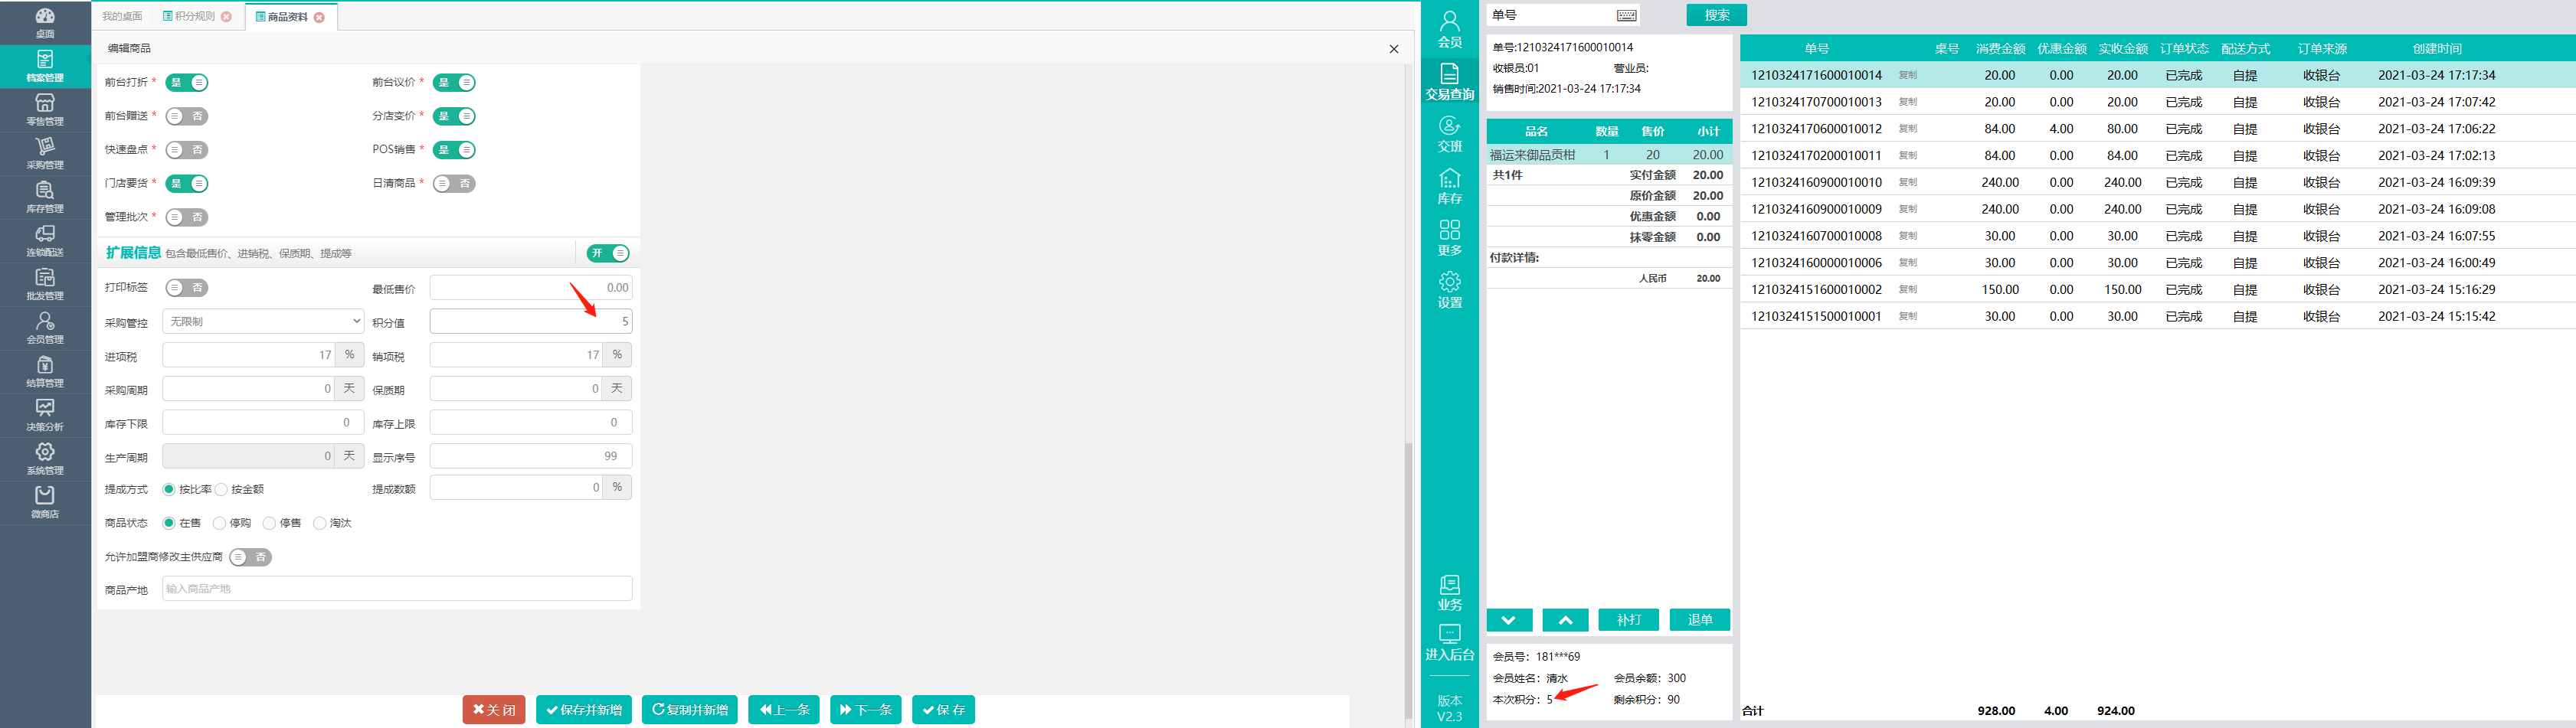
Task: Select 按金额 for 提成方式
Action: coord(221,489)
